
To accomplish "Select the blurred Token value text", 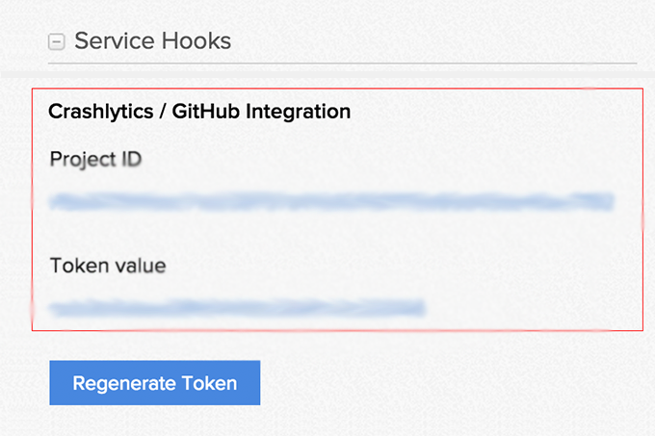I will (x=237, y=308).
